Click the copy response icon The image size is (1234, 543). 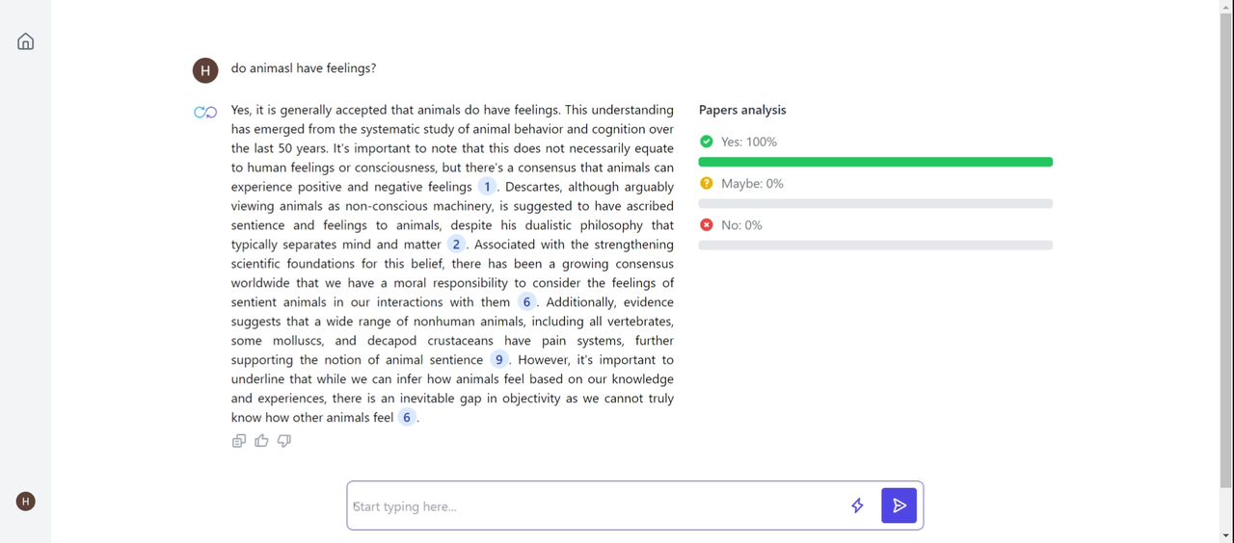(x=239, y=441)
